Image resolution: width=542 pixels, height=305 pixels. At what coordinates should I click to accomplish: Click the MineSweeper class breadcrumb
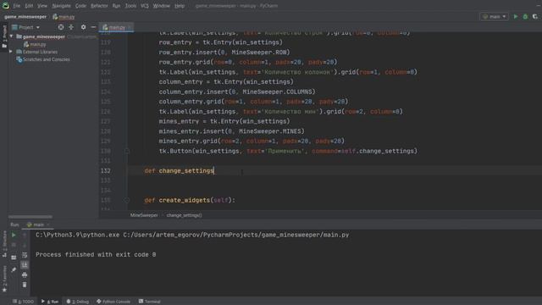coord(144,215)
